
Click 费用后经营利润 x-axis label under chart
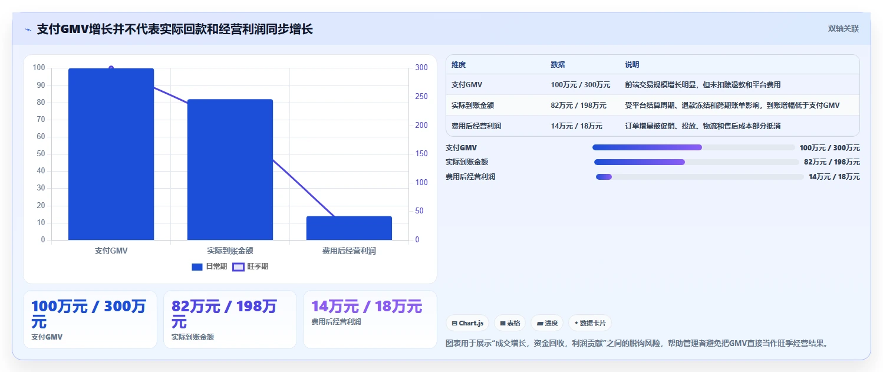tap(349, 251)
